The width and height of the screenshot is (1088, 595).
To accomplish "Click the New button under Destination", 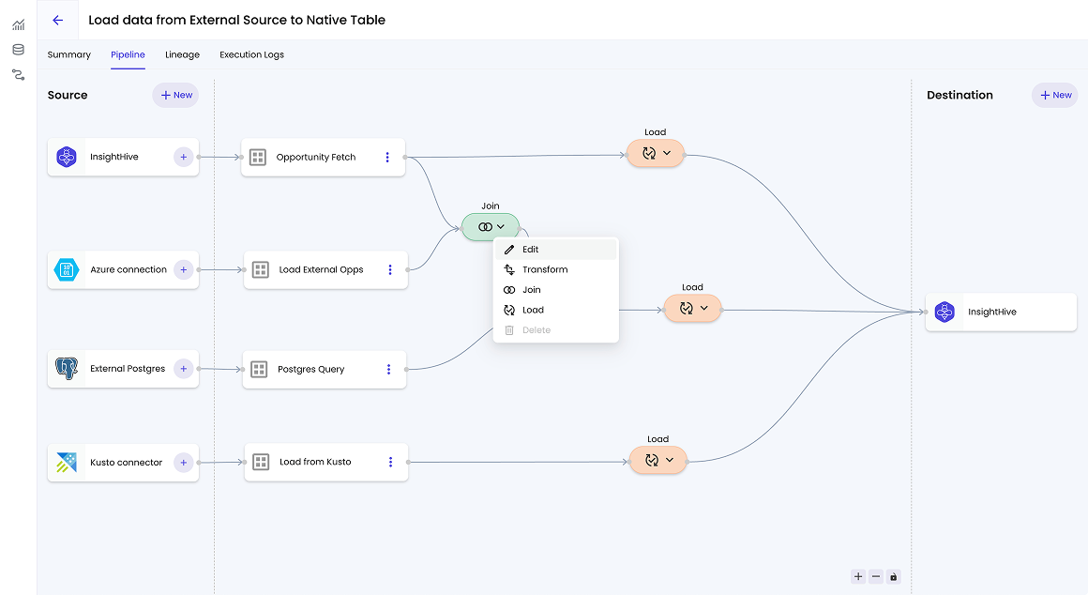I will pyautogui.click(x=1054, y=95).
